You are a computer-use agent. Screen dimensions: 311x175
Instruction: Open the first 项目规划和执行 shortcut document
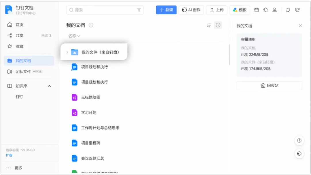tap(94, 67)
